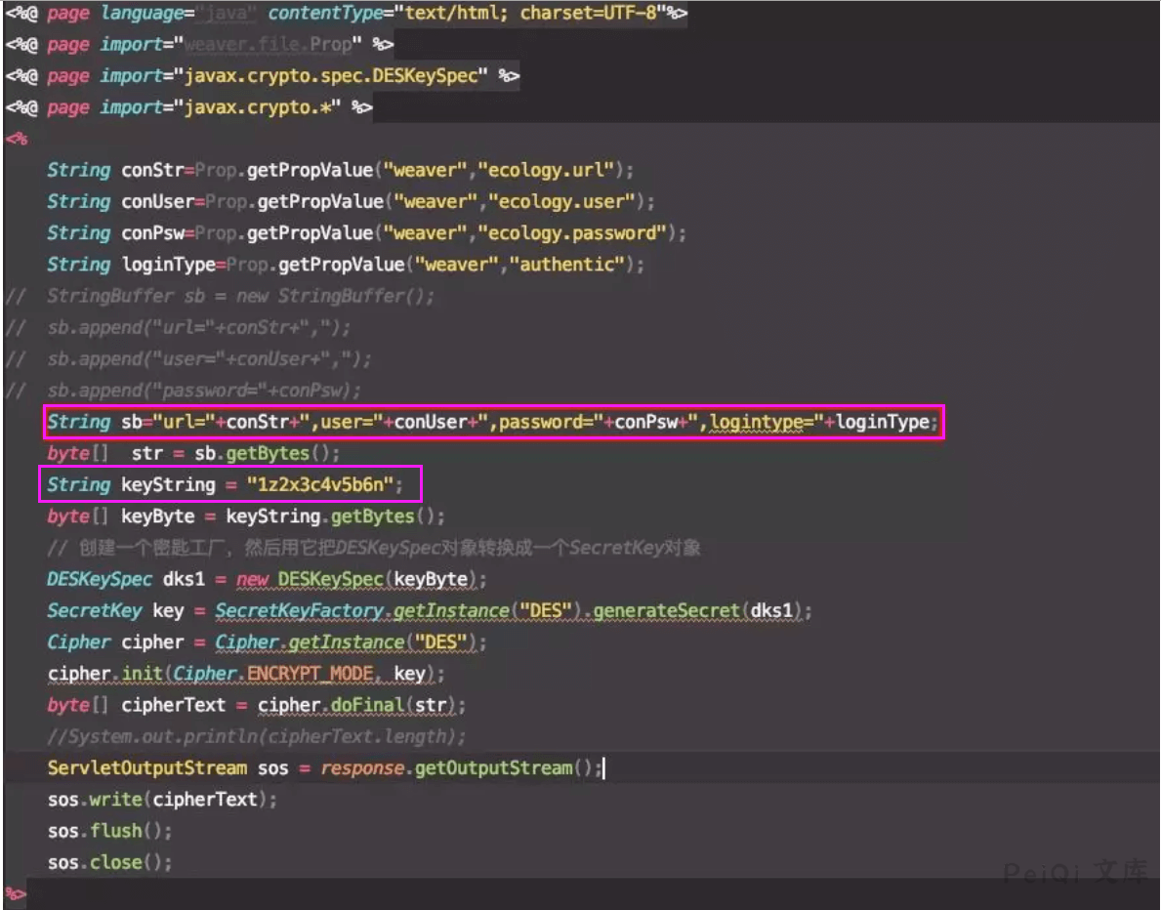Click the Chinese comment about the key factory

374,548
